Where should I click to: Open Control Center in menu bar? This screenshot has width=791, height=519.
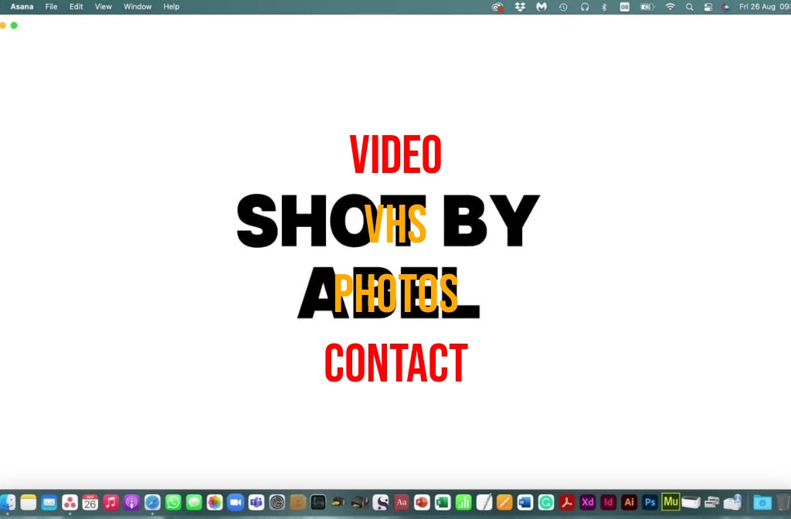[x=708, y=7]
